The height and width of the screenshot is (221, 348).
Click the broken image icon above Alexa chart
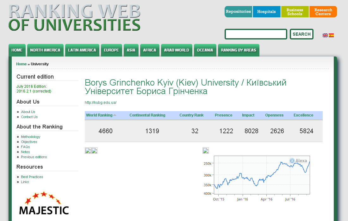(x=206, y=151)
